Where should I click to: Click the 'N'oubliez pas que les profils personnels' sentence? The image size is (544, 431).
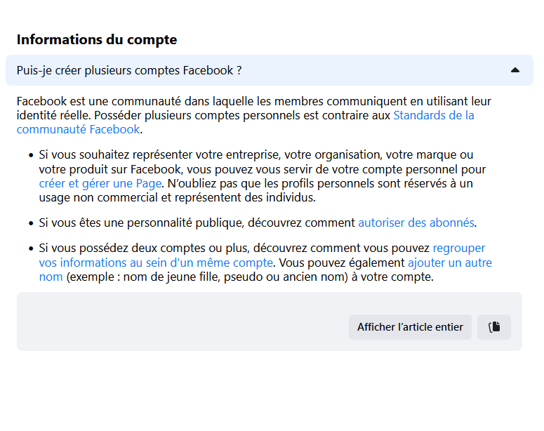pos(316,183)
